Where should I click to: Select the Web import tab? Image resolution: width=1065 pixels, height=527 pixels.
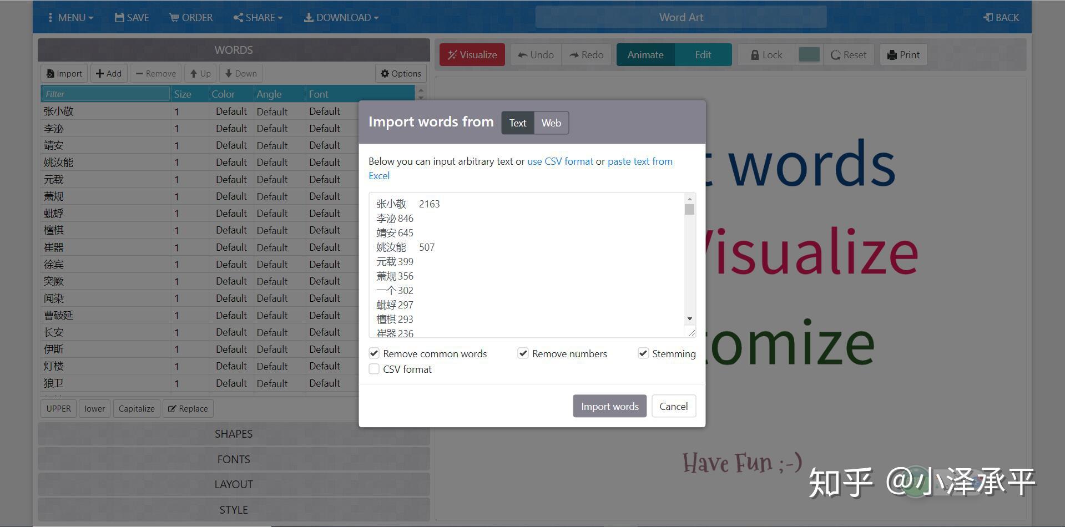tap(551, 123)
